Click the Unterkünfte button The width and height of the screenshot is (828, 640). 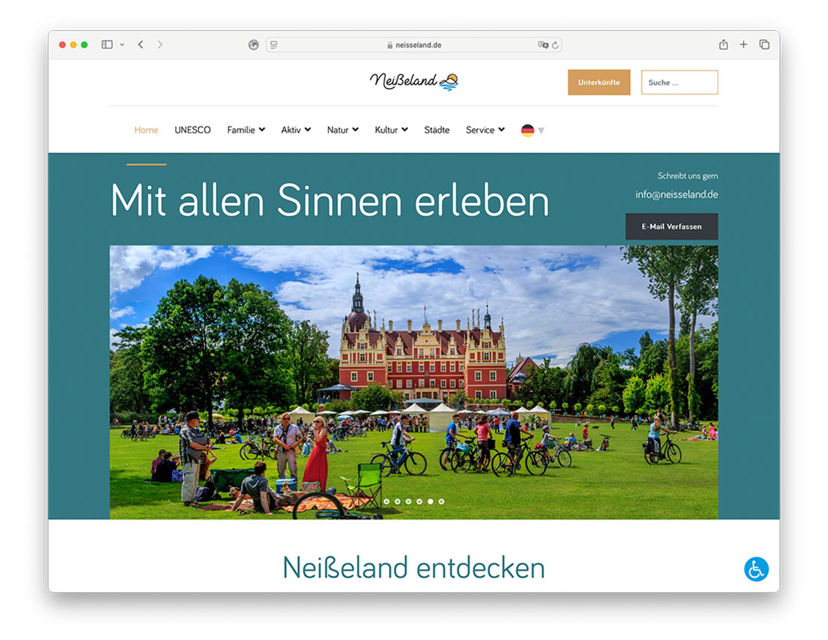[x=598, y=82]
